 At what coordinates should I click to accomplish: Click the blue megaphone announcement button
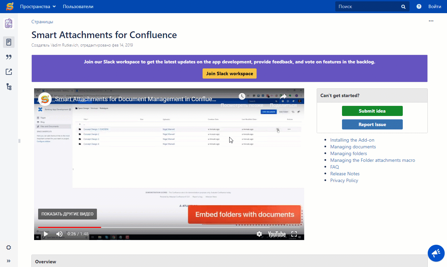[436, 253]
